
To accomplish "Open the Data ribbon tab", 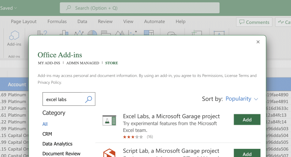I will 82,22.
